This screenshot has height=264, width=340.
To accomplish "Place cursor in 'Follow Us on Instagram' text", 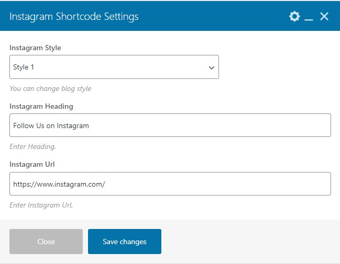I will 51,125.
